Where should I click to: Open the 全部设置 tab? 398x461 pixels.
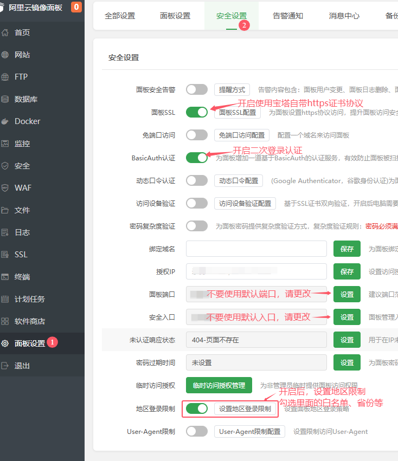pyautogui.click(x=120, y=16)
